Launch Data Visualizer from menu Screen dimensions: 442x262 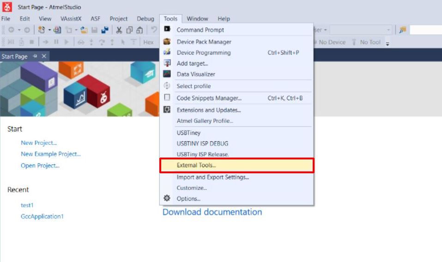click(x=236, y=74)
